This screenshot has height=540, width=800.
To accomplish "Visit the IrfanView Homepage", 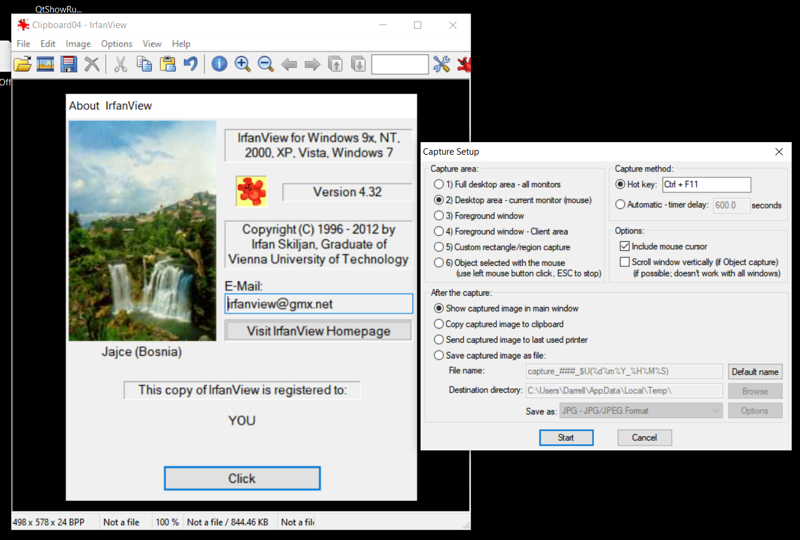I will pos(318,331).
